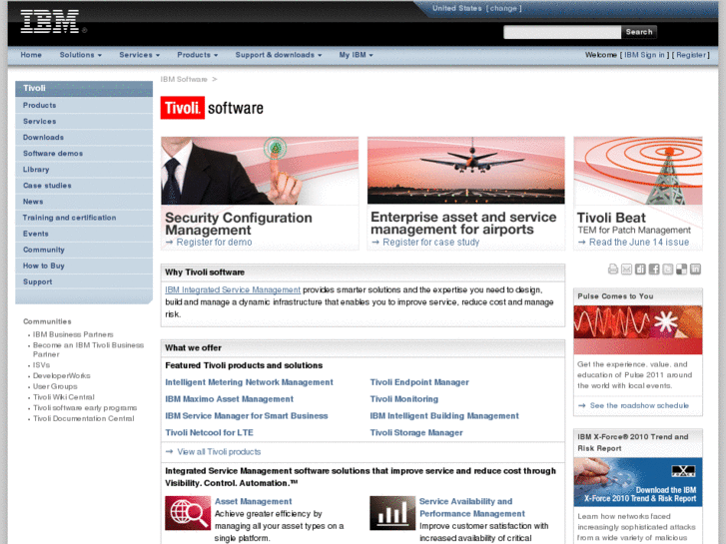Image resolution: width=726 pixels, height=544 pixels.
Task: Click the X-Force 2010 report banner
Action: pos(638,482)
